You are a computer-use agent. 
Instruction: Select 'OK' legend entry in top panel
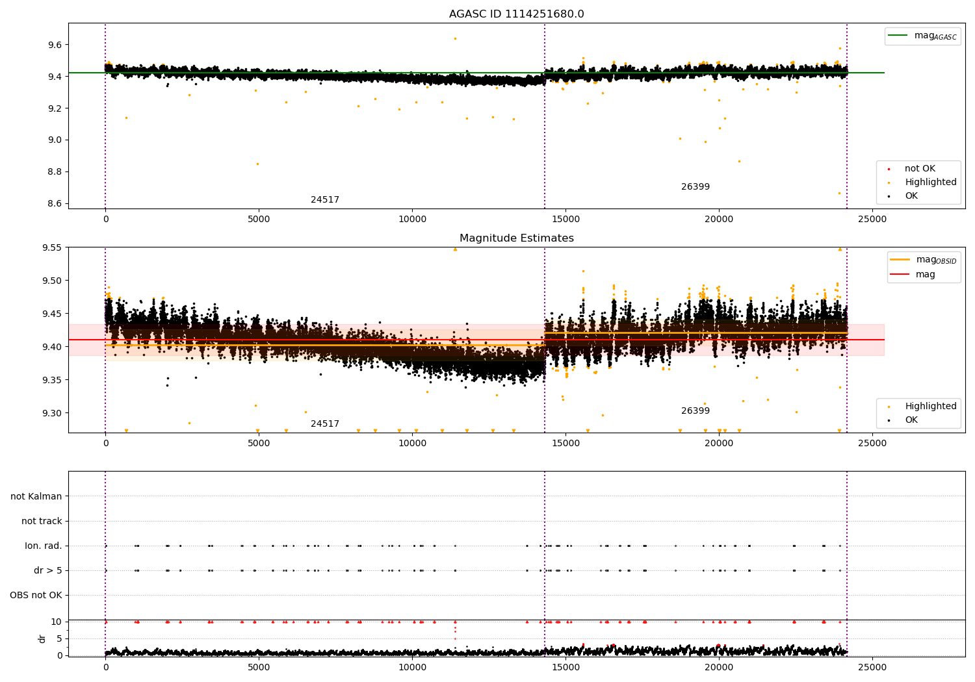(x=911, y=196)
